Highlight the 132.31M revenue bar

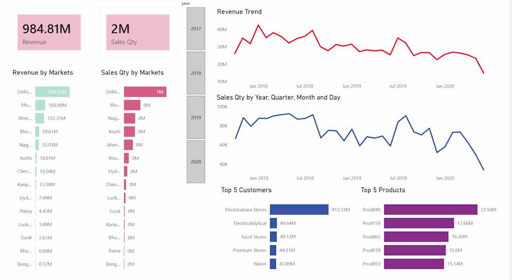(x=40, y=118)
